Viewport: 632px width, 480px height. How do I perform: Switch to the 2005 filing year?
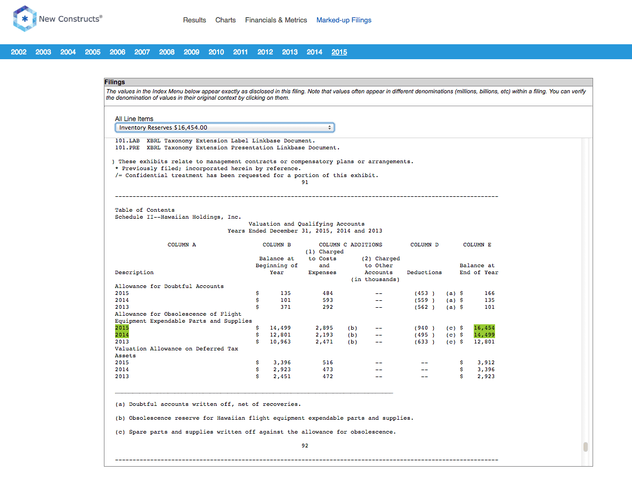[x=93, y=52]
